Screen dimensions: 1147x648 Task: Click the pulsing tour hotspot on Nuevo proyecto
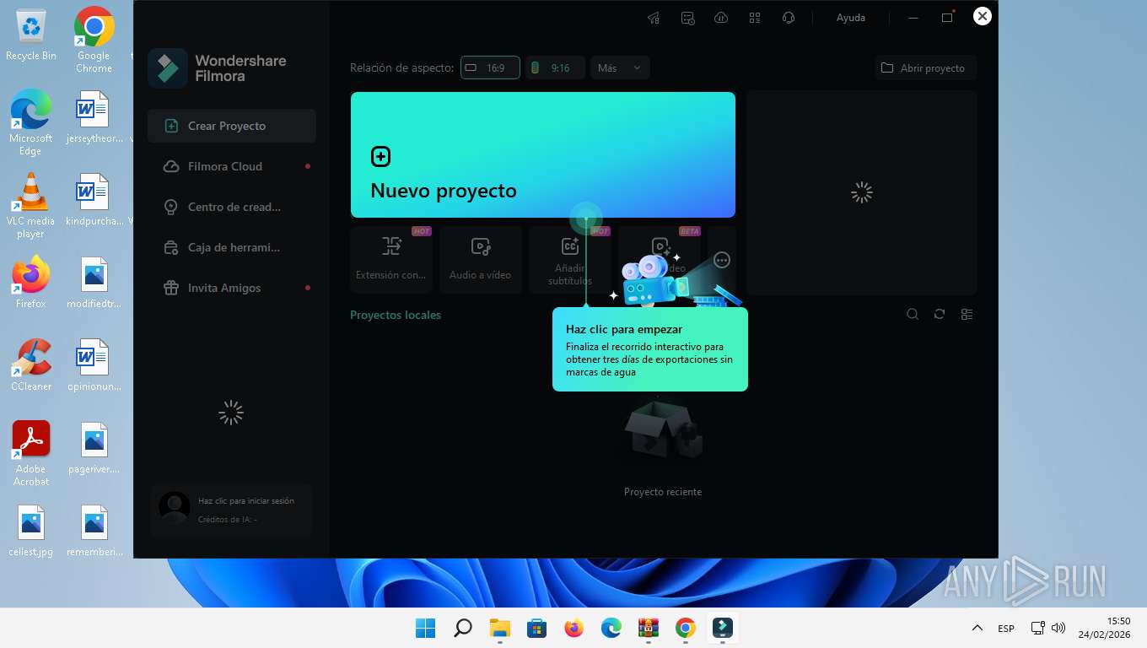tap(585, 219)
